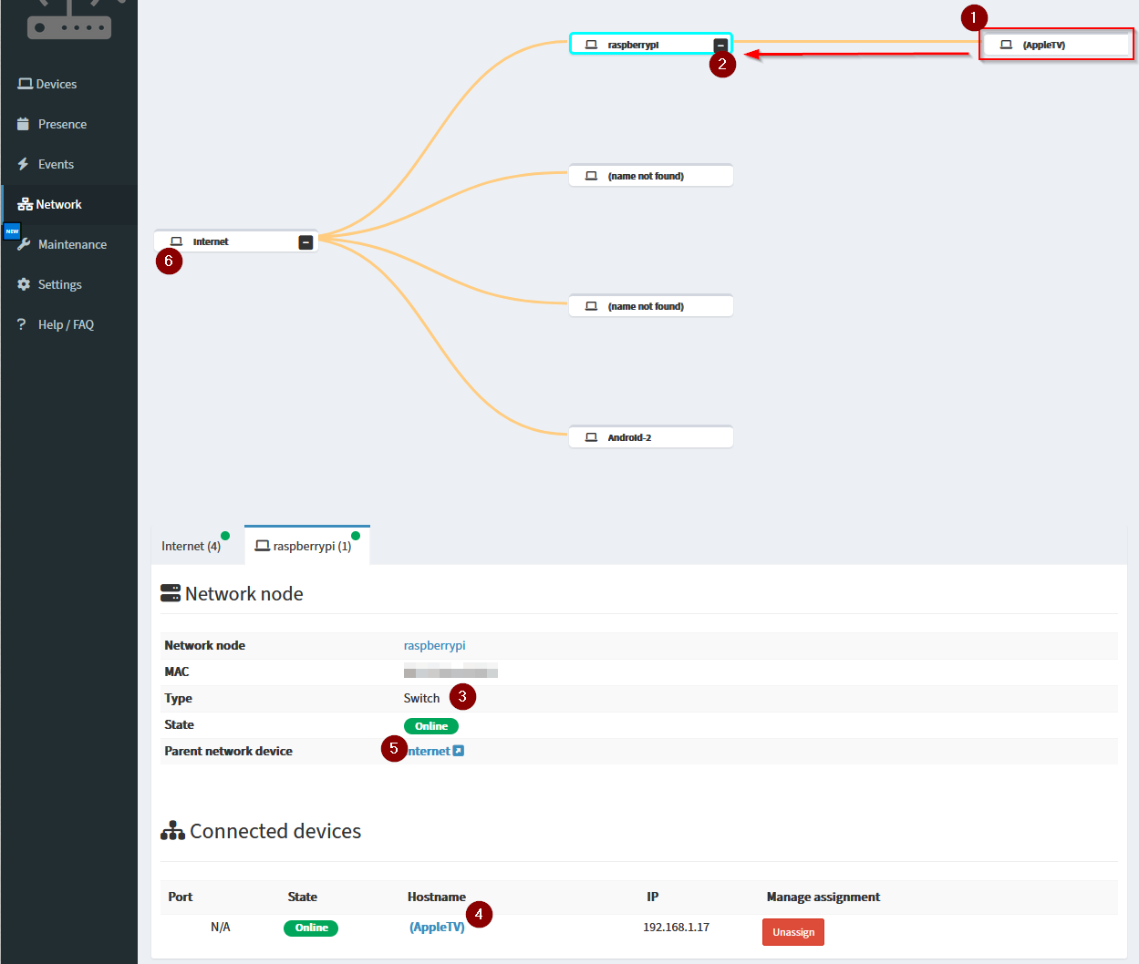Viewport: 1139px width, 964px height.
Task: Collapse the Internet node with its minus button
Action: click(305, 241)
